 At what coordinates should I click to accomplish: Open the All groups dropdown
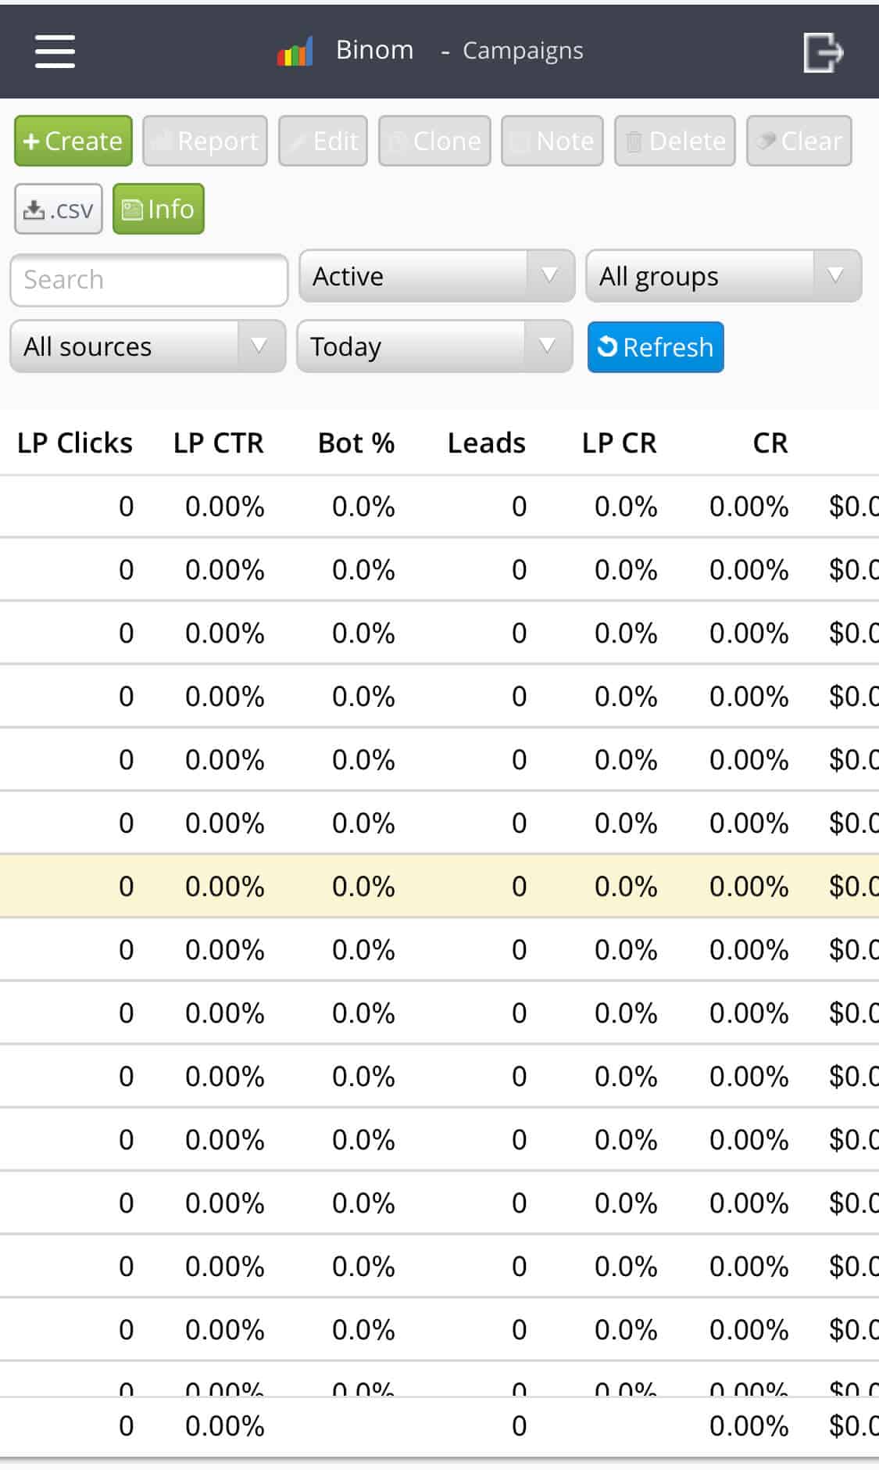pos(723,277)
